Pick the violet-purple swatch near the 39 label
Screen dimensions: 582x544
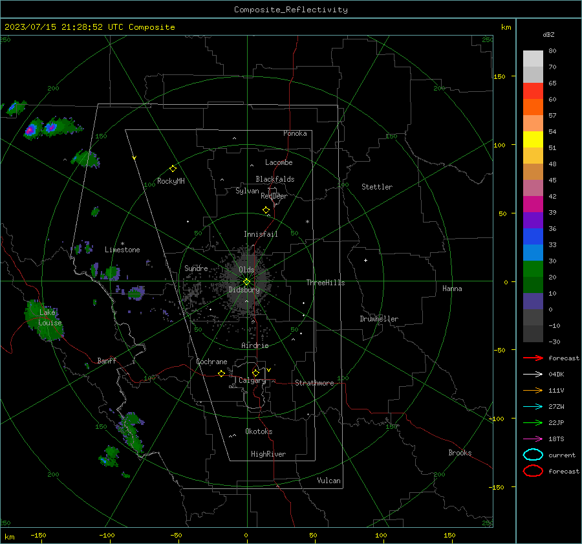tap(533, 221)
